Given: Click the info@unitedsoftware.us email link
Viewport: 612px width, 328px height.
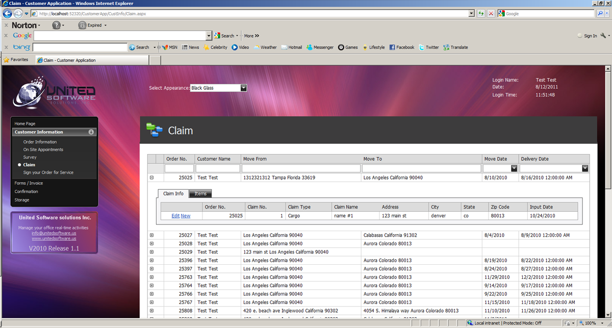Looking at the screenshot, I should pyautogui.click(x=54, y=233).
